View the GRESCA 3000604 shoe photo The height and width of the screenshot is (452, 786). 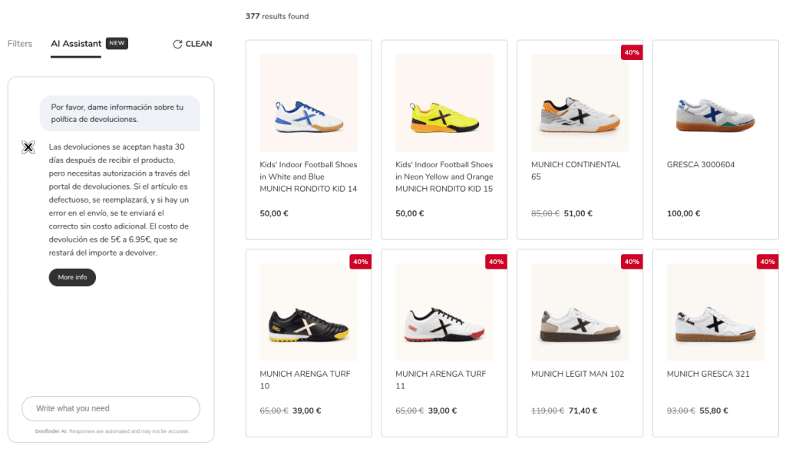click(x=715, y=103)
